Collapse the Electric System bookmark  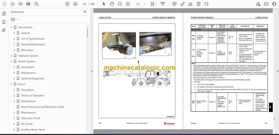tap(11, 61)
